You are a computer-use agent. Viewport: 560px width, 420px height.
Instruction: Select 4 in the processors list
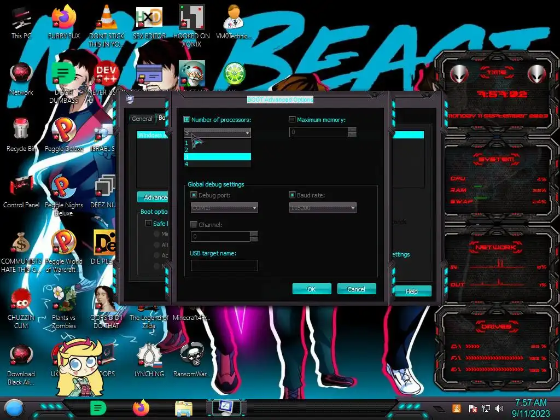pos(217,164)
